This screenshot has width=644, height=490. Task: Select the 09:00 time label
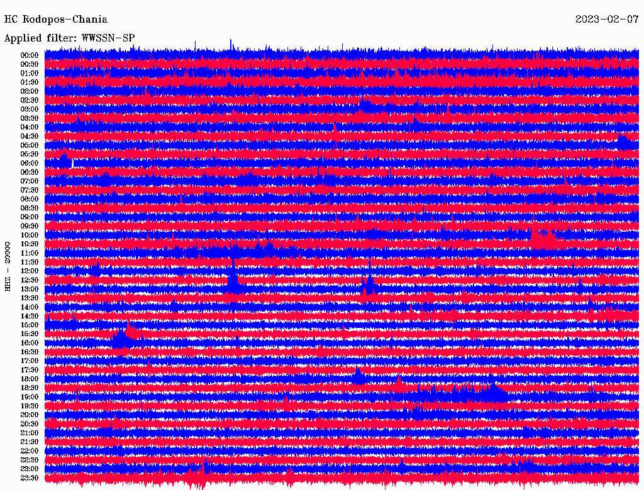pyautogui.click(x=30, y=217)
